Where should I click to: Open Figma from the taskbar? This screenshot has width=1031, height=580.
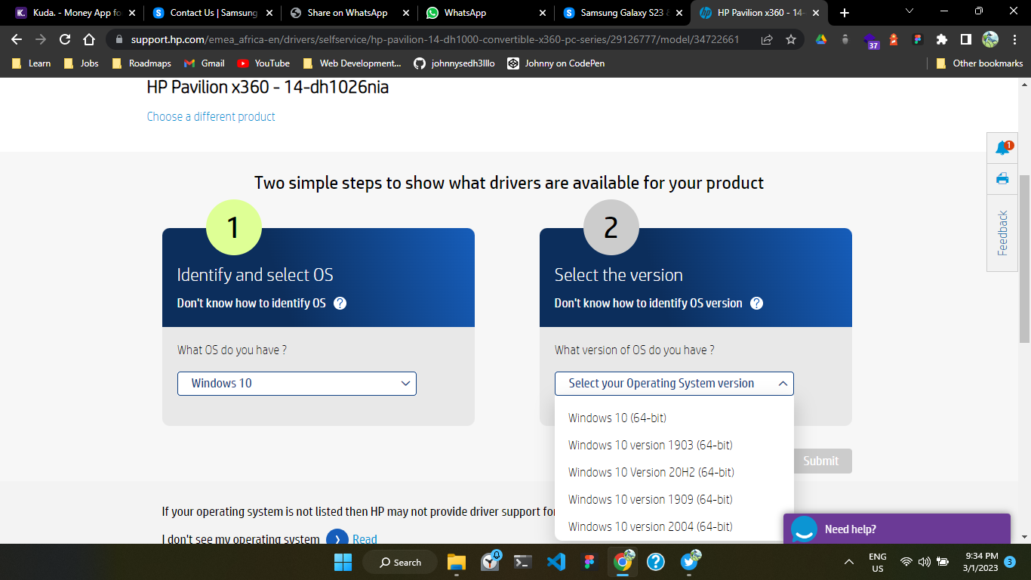pos(589,562)
